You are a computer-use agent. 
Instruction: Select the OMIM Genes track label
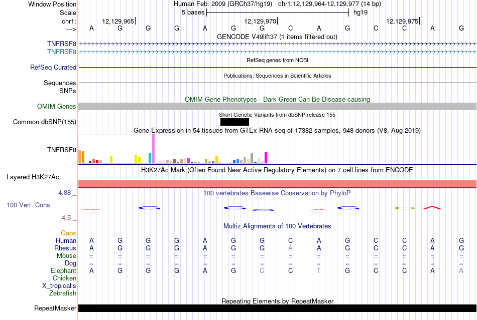tap(56, 107)
